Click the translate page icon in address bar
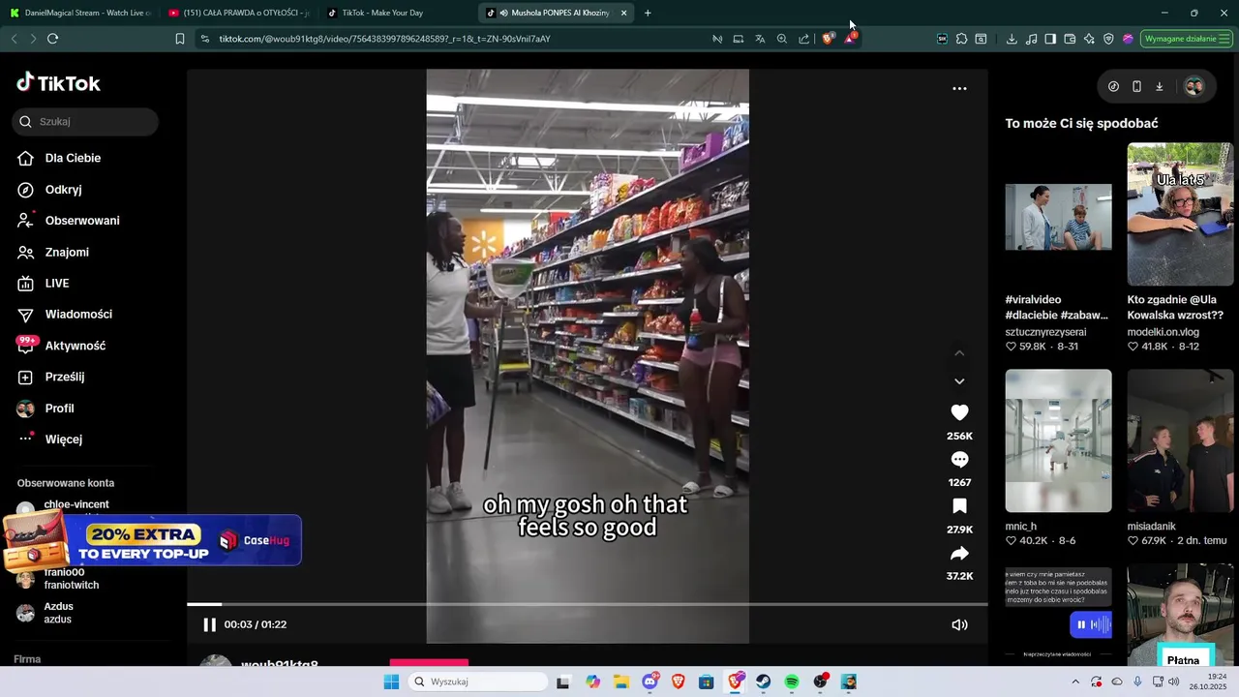 coord(760,39)
